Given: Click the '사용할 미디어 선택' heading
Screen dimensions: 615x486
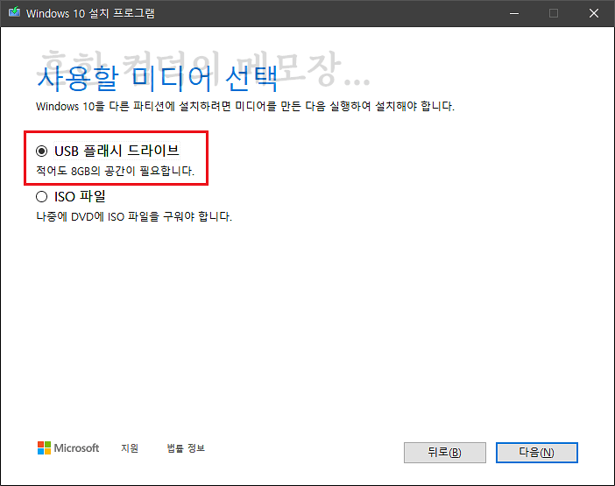Looking at the screenshot, I should coord(158,79).
